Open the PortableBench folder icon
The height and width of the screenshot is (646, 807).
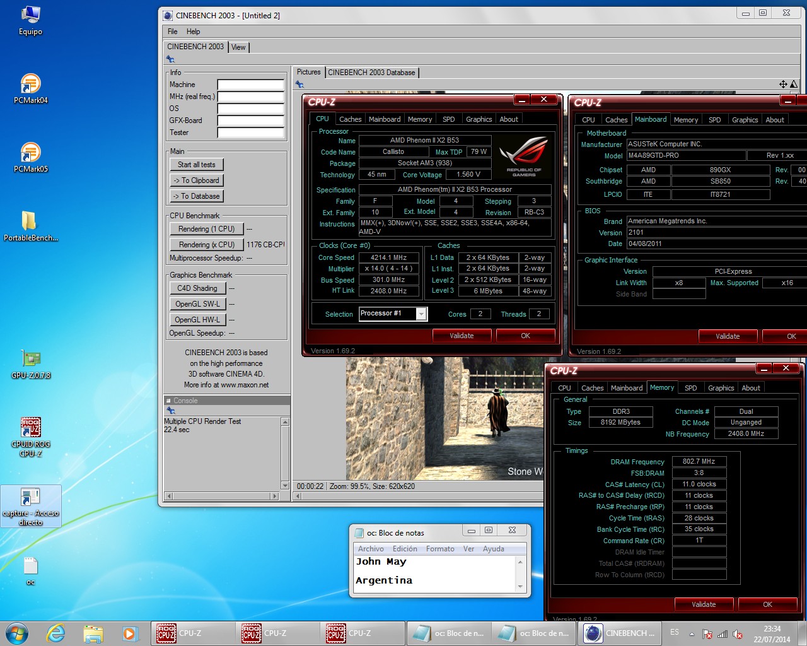tap(30, 226)
